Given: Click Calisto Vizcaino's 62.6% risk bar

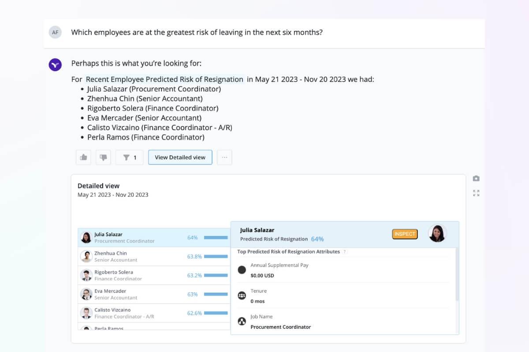Looking at the screenshot, I should (x=216, y=313).
